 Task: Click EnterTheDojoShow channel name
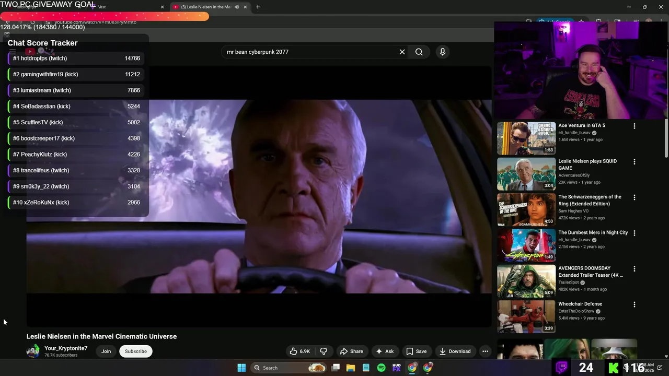pos(576,311)
